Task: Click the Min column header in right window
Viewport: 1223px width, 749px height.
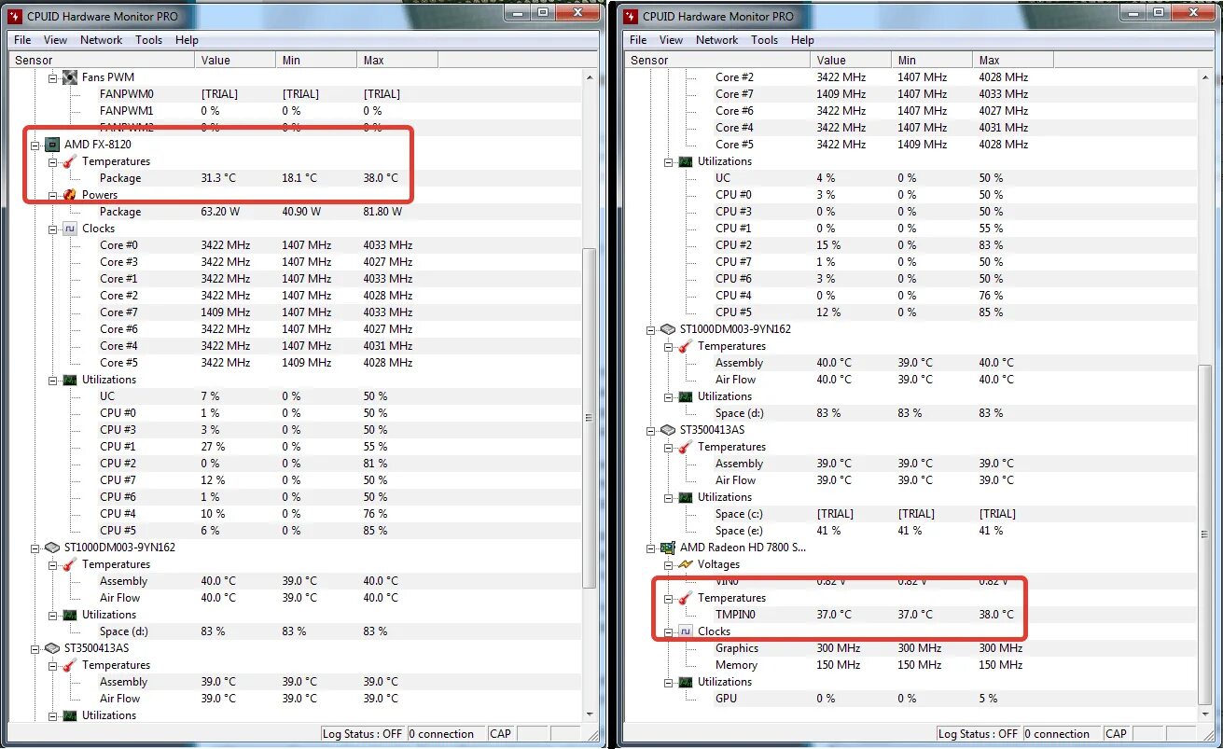Action: [932, 60]
